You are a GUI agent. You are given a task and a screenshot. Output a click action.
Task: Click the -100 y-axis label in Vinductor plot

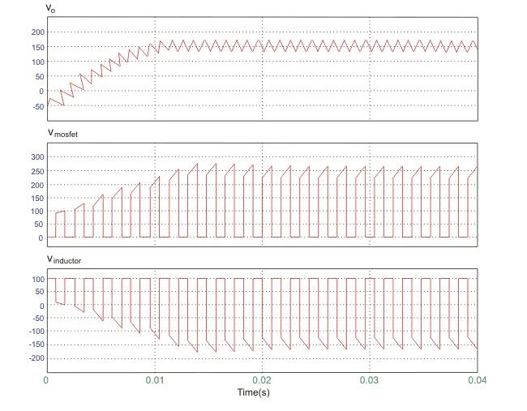[x=31, y=332]
